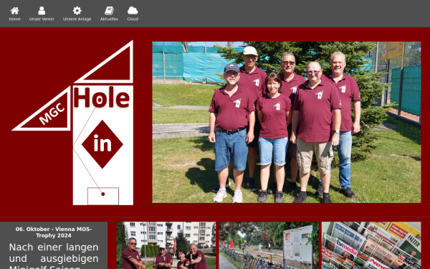Open the Aktuelles menu label
Viewport: 430px width, 269px height.
(109, 19)
